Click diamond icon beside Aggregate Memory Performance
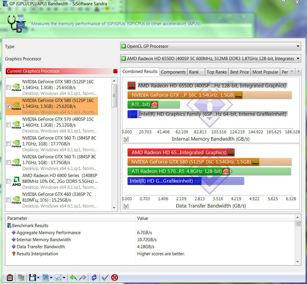 point(14,232)
